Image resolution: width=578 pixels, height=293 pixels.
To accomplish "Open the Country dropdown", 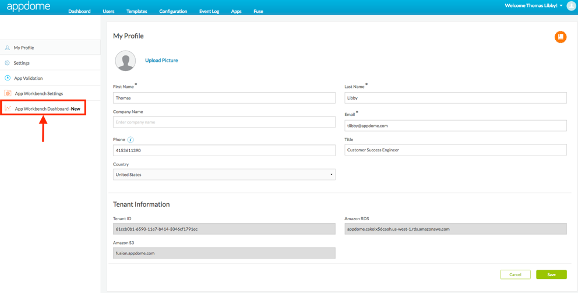I will click(224, 175).
